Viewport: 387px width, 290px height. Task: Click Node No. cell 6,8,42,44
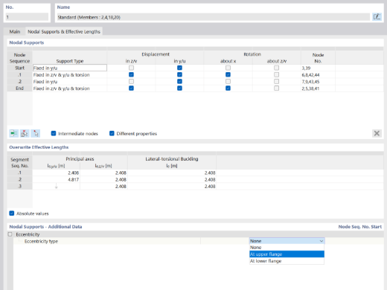point(318,74)
